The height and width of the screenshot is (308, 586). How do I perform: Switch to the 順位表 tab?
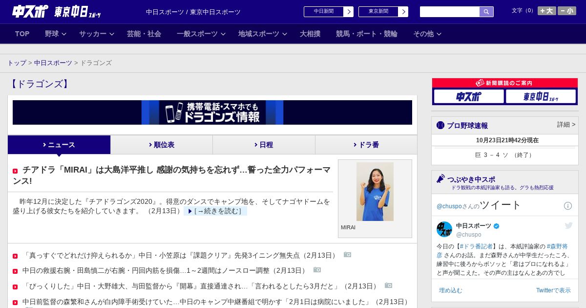point(162,145)
